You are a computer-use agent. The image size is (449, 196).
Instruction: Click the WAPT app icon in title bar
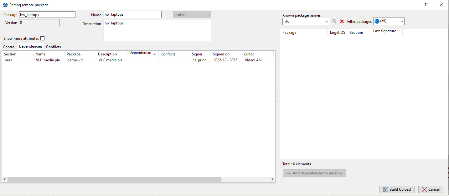click(x=5, y=5)
